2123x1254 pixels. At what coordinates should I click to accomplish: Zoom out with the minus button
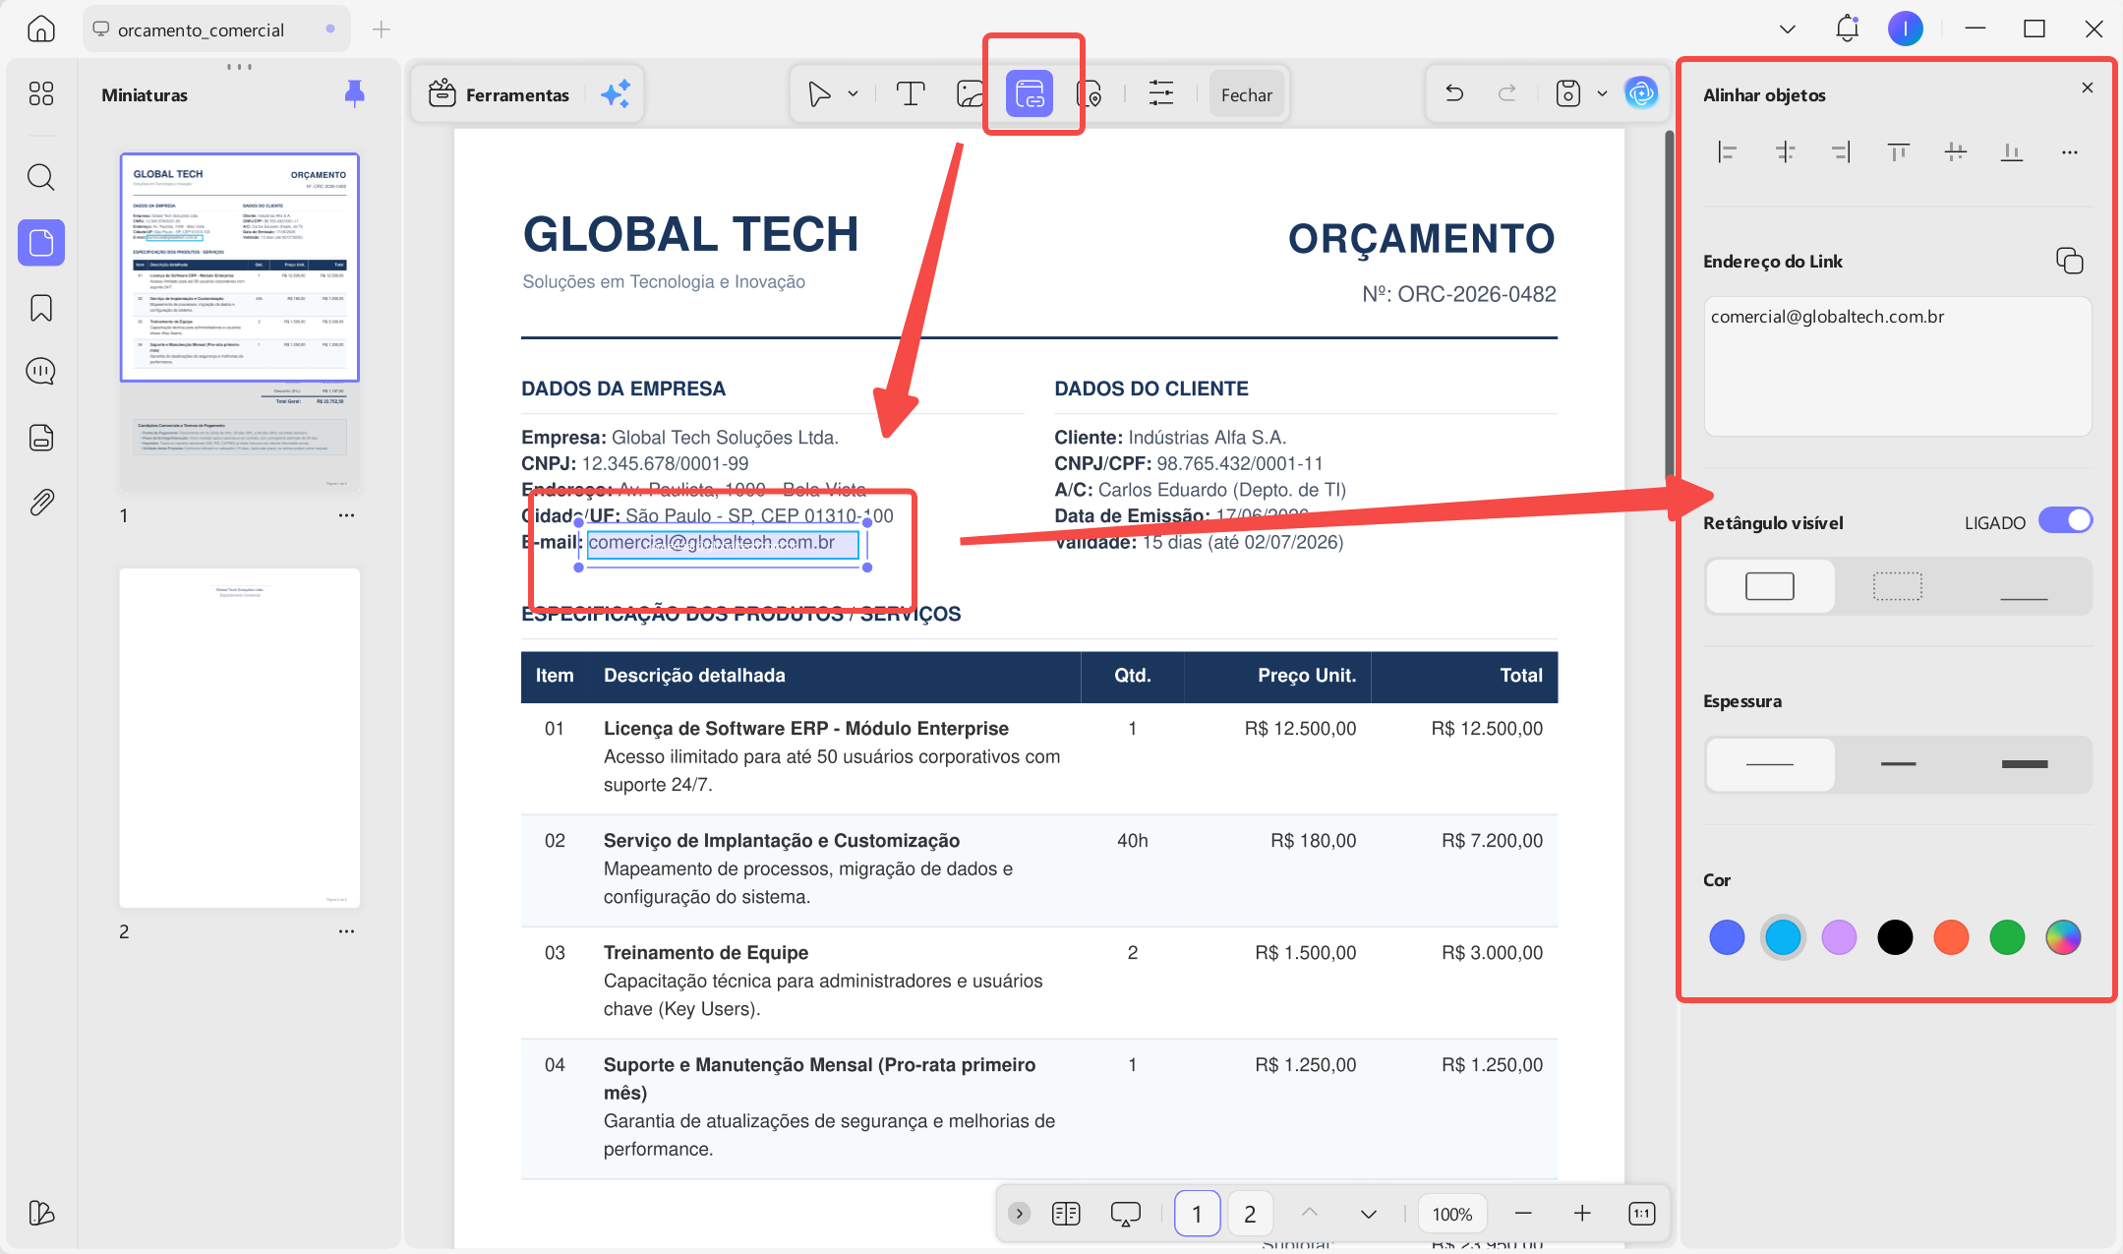1523,1214
